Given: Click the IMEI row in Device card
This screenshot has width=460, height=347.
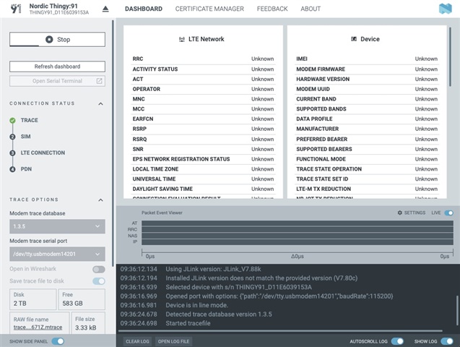Looking at the screenshot, I should coord(367,59).
